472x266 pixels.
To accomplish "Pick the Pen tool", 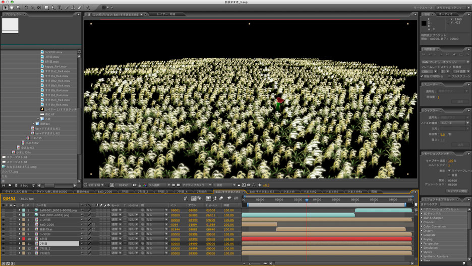I will (53, 8).
